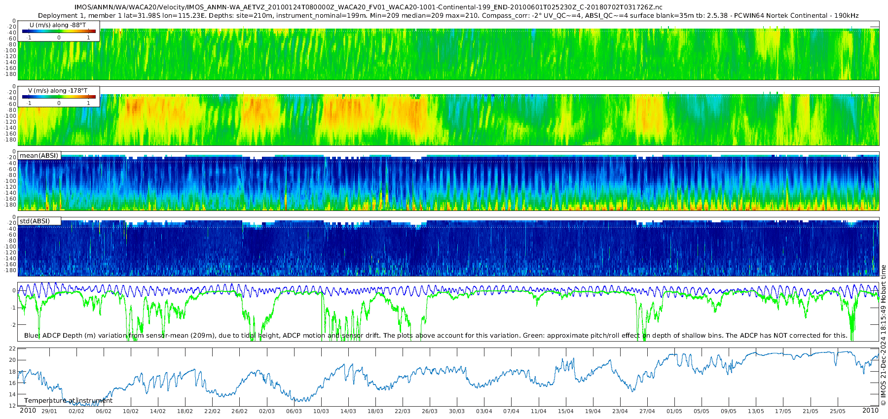Image resolution: width=888 pixels, height=419 pixels.
Task: Select the 29/01 date tick
Action: pyautogui.click(x=49, y=412)
